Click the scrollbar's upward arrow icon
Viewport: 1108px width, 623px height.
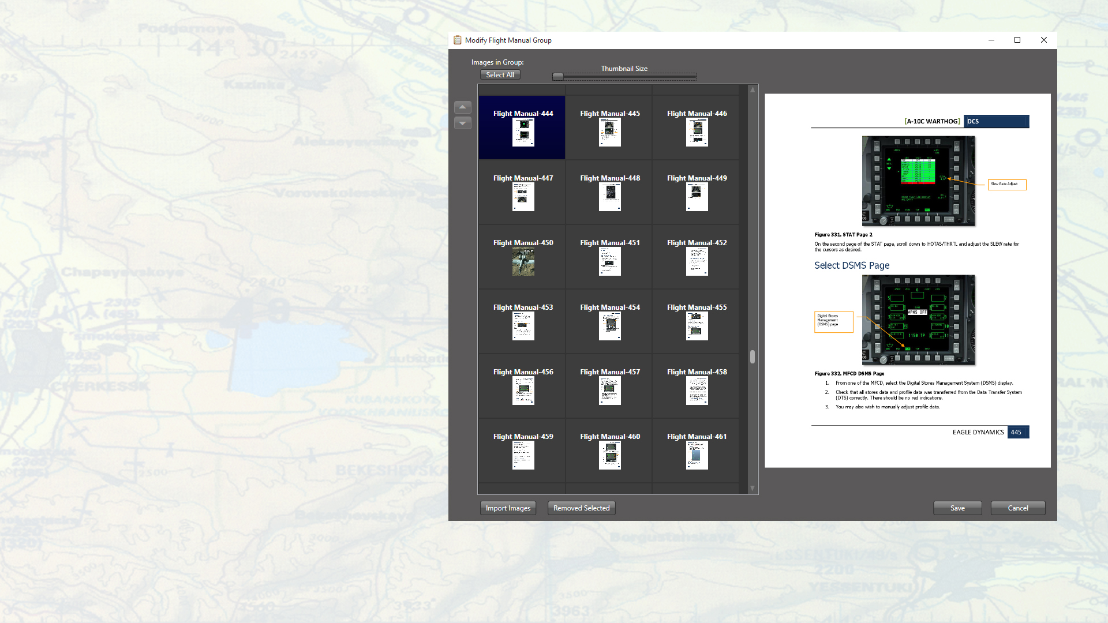pos(752,90)
